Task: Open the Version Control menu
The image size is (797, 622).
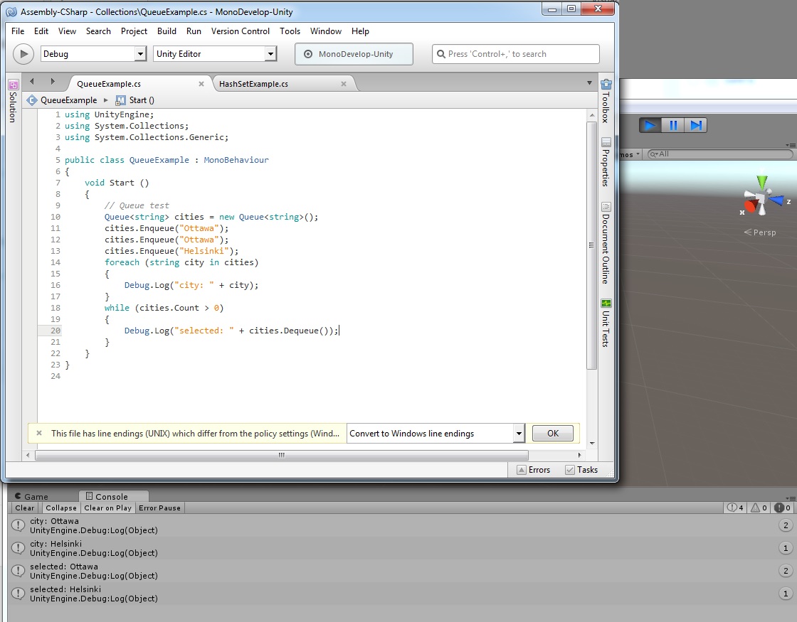Action: point(241,31)
